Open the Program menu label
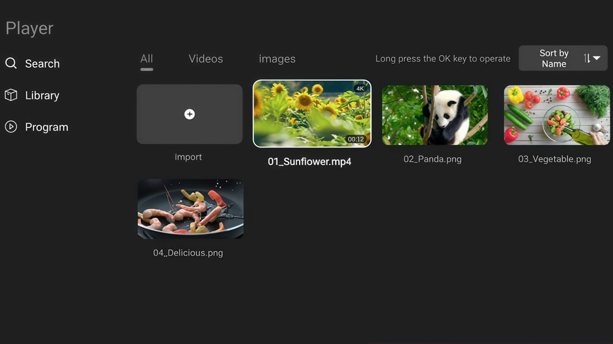Viewport: 613px width, 344px height. tap(47, 127)
